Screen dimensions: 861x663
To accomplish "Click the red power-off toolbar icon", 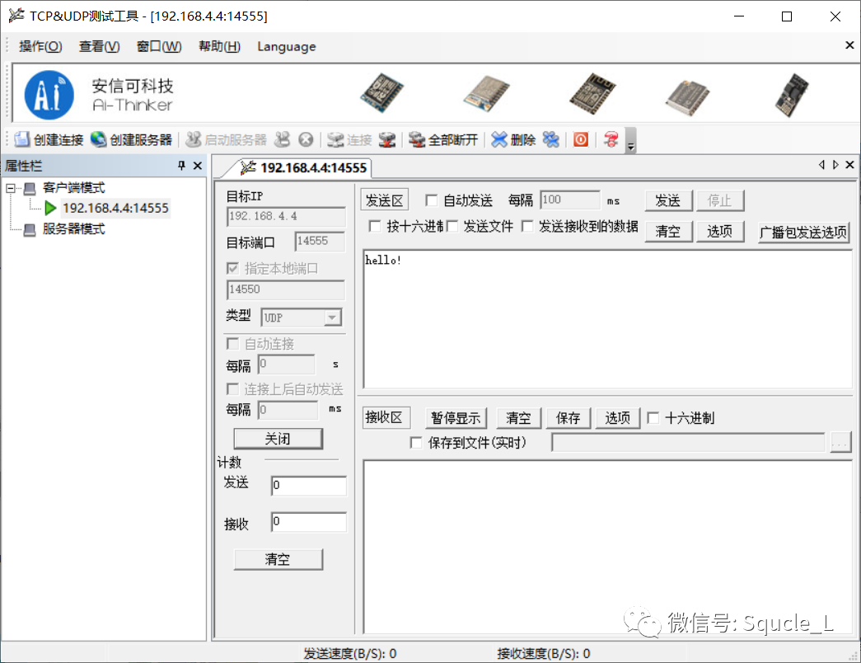I will (x=580, y=139).
